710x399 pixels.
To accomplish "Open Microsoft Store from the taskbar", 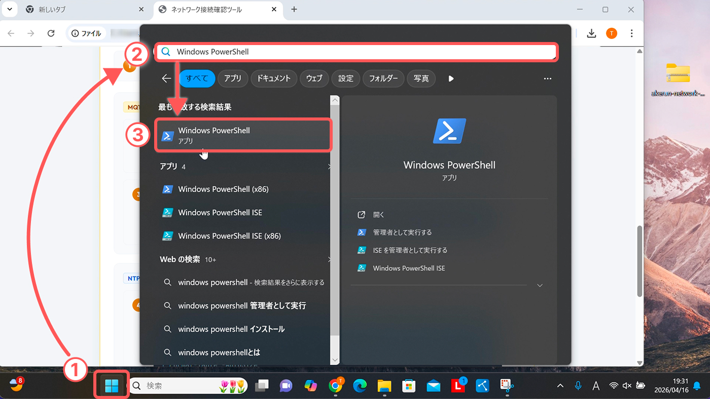I will pos(409,386).
